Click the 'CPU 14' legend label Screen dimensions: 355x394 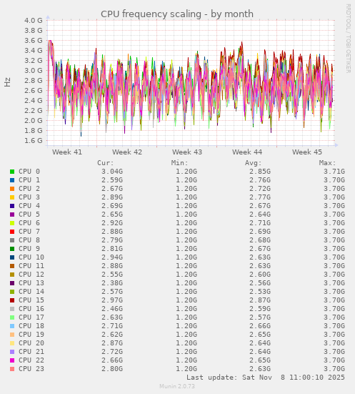pyautogui.click(x=31, y=292)
